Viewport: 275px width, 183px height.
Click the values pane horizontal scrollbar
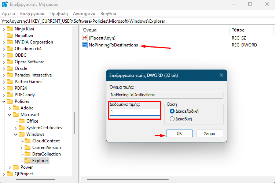[x=128, y=179]
